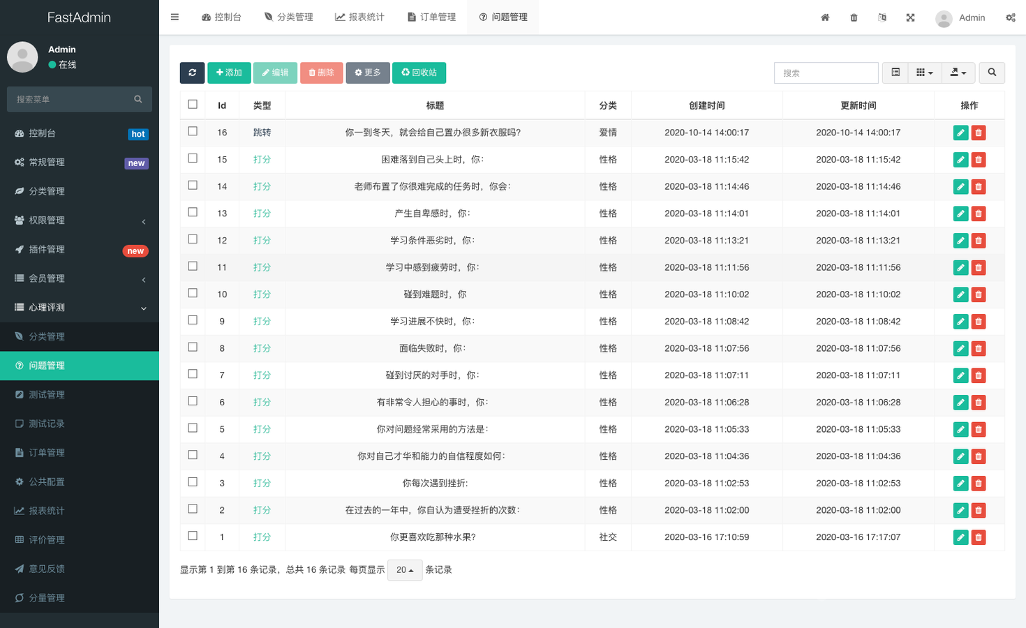Click the home icon in top bar
This screenshot has height=628, width=1026.
pyautogui.click(x=825, y=17)
